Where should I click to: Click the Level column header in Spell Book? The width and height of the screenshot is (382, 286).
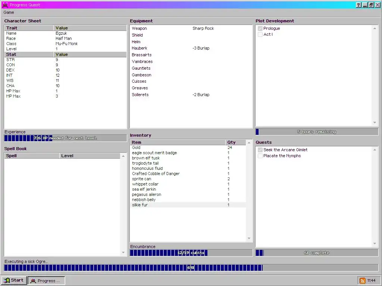[x=90, y=156]
